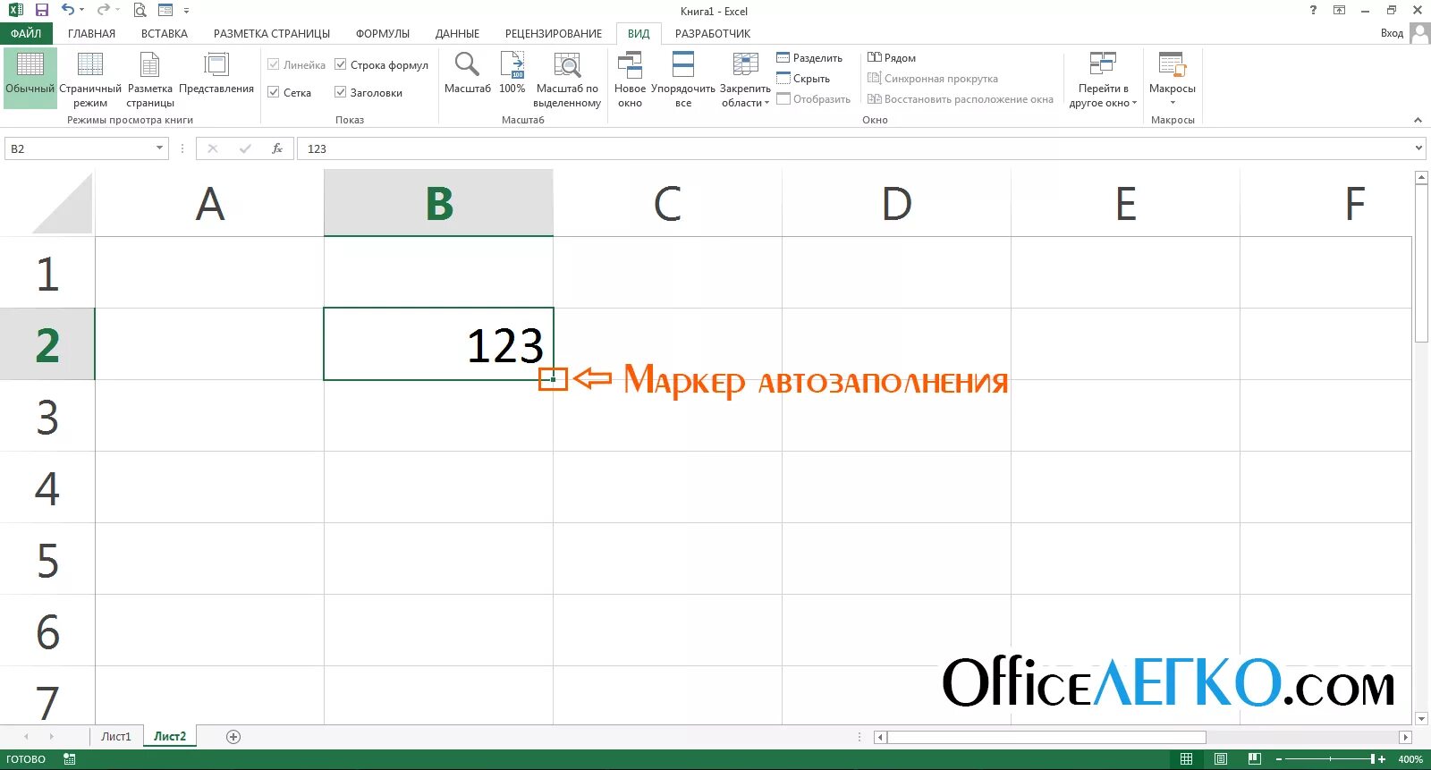Click Ribbon Display Options icon
Viewport: 1431px width, 770px height.
1339,10
